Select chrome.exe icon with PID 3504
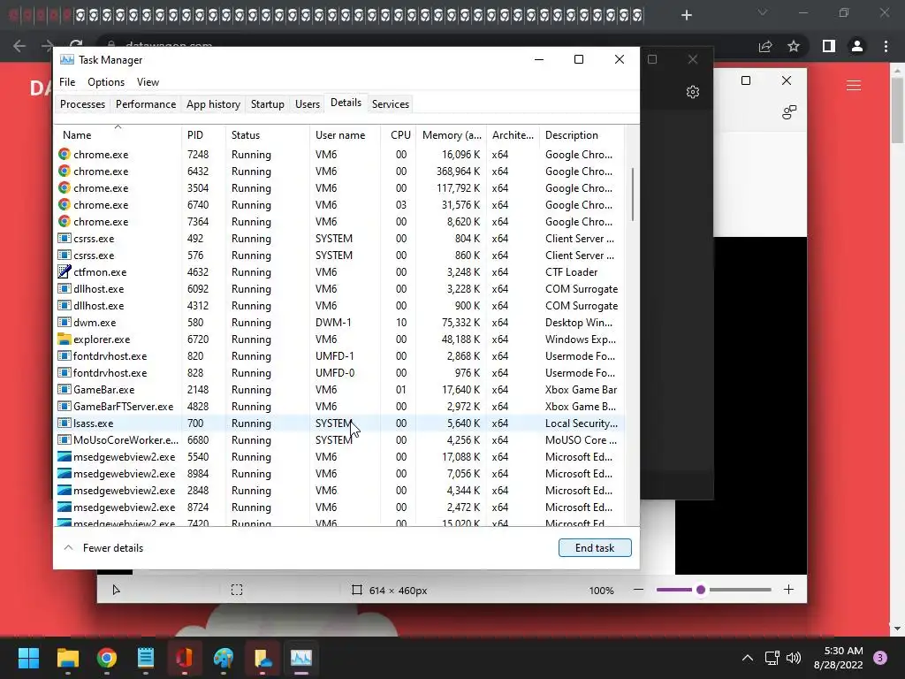This screenshot has width=905, height=679. pyautogui.click(x=64, y=187)
